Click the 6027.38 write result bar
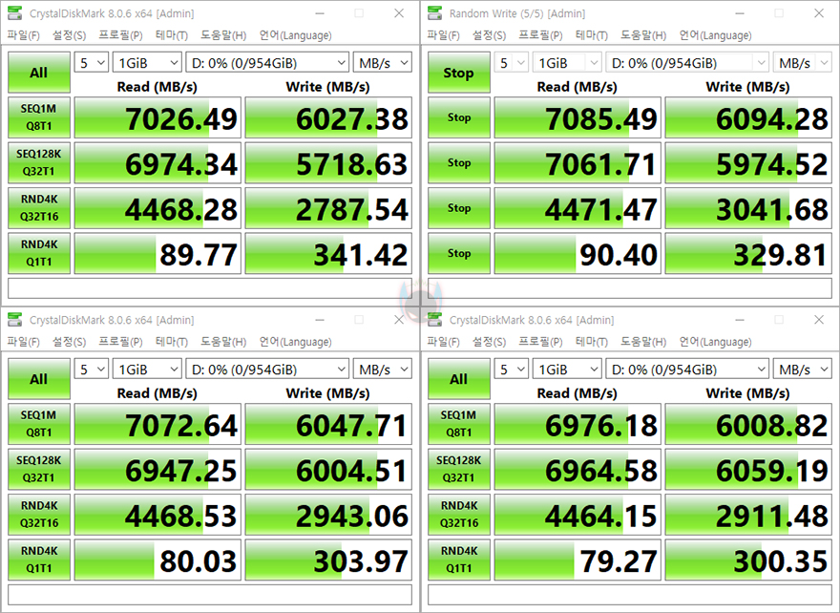 tap(328, 117)
